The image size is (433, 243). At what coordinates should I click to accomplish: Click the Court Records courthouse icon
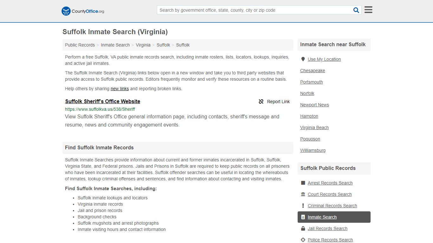click(303, 194)
